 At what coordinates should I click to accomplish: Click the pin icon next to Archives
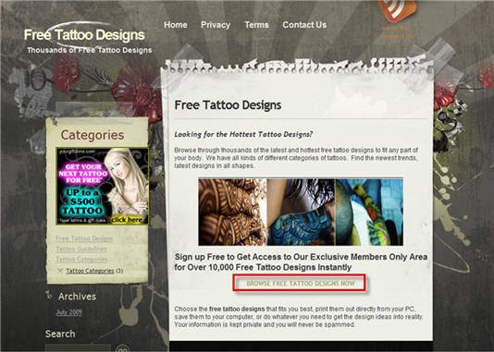pos(49,295)
